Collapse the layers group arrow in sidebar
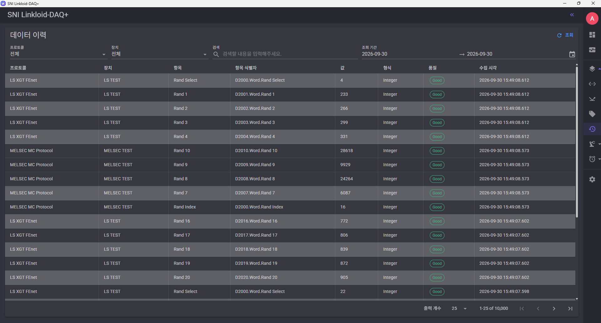601x323 pixels. (599, 69)
